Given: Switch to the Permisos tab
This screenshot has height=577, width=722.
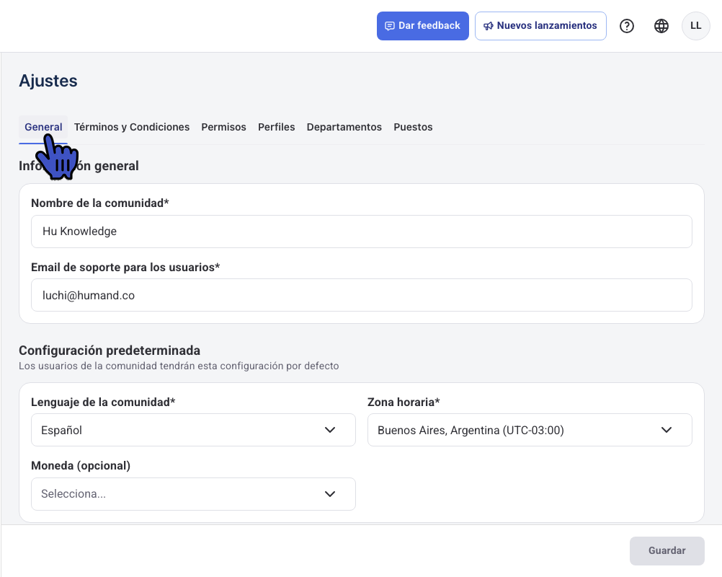Looking at the screenshot, I should click(224, 127).
